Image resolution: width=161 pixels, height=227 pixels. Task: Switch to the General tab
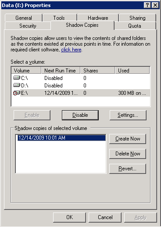pyautogui.click(x=24, y=18)
